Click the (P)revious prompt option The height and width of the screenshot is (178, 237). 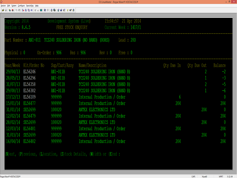pos(28,154)
